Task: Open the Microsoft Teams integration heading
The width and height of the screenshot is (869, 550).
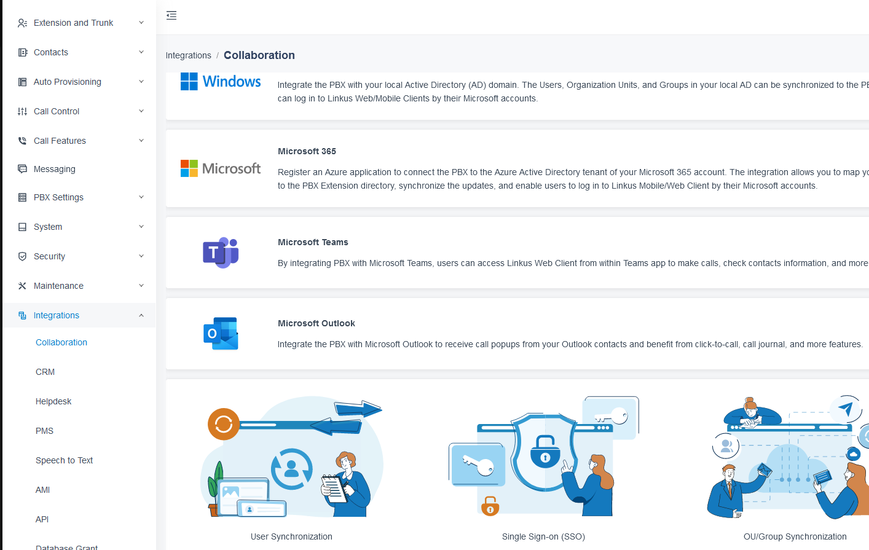Action: [x=313, y=242]
